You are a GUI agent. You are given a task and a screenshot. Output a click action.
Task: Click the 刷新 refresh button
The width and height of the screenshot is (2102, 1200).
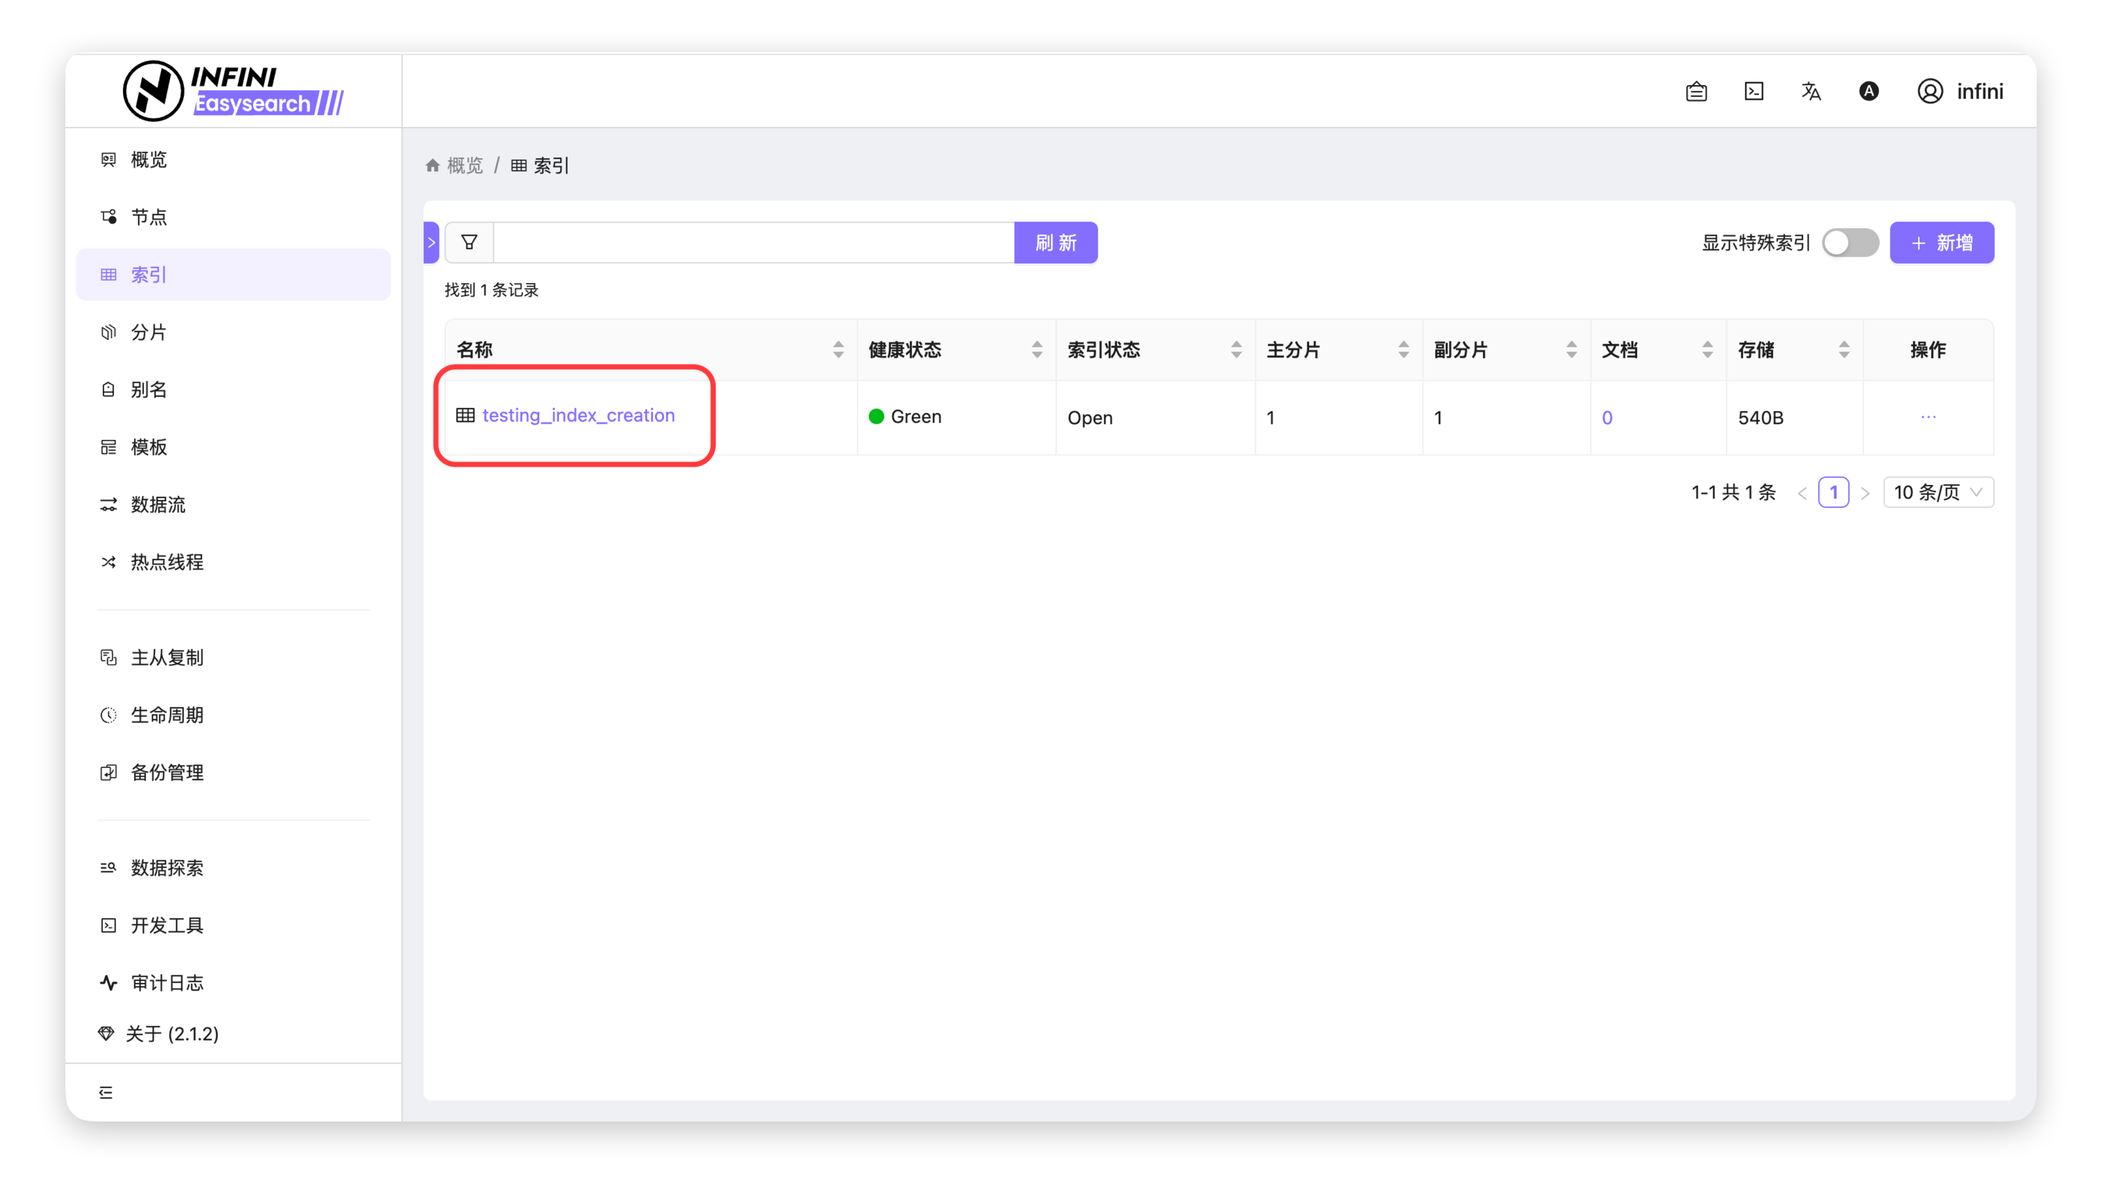1055,242
